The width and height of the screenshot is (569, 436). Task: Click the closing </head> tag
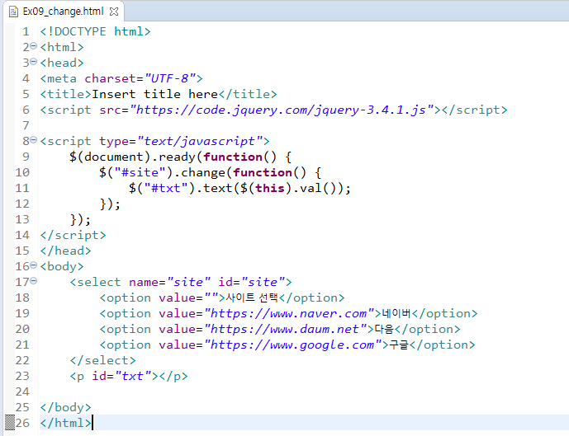coord(66,251)
